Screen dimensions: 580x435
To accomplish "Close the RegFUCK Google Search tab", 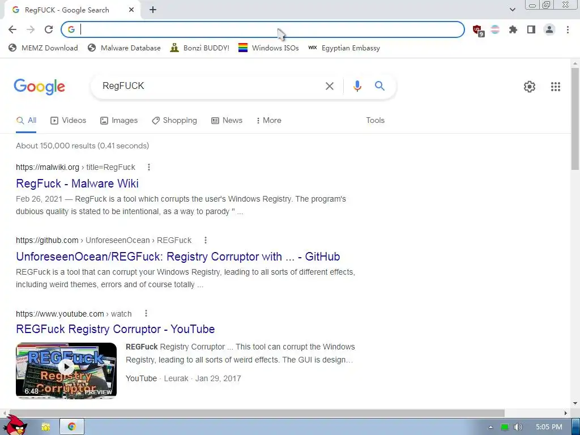I will click(131, 10).
